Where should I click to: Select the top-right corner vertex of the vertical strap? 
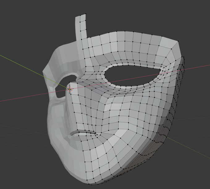tap(86, 14)
